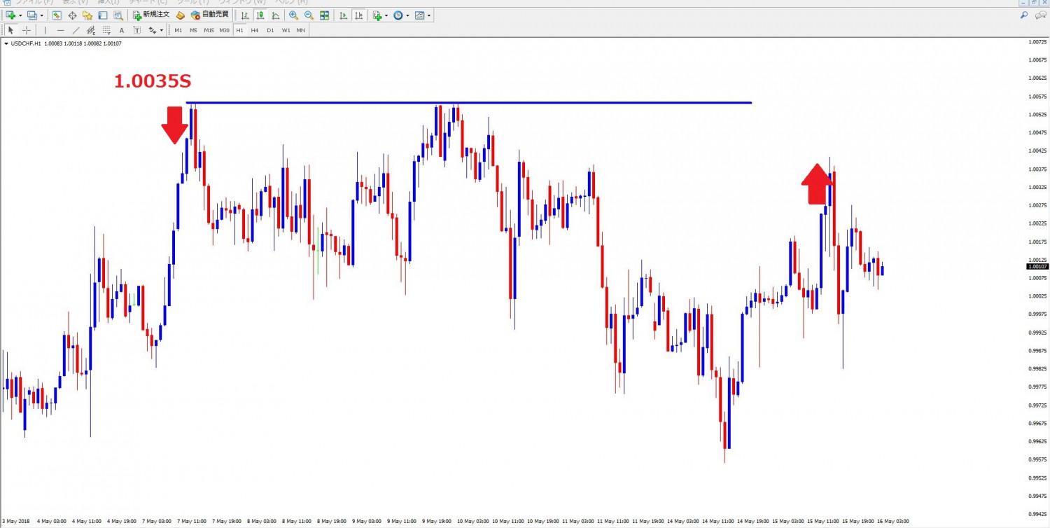Select the crosshair tool
The width and height of the screenshot is (1050, 528).
click(x=27, y=30)
